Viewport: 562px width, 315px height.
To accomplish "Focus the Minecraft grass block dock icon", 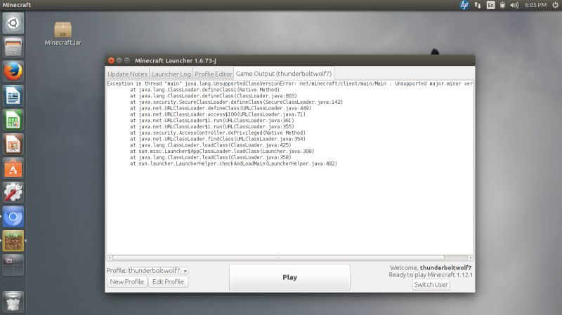I will tap(13, 241).
